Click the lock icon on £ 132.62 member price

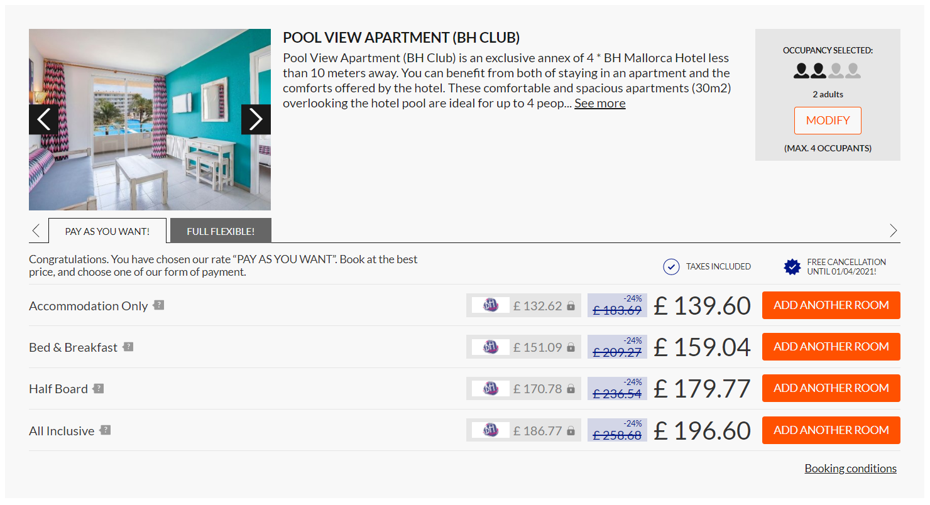coord(571,306)
